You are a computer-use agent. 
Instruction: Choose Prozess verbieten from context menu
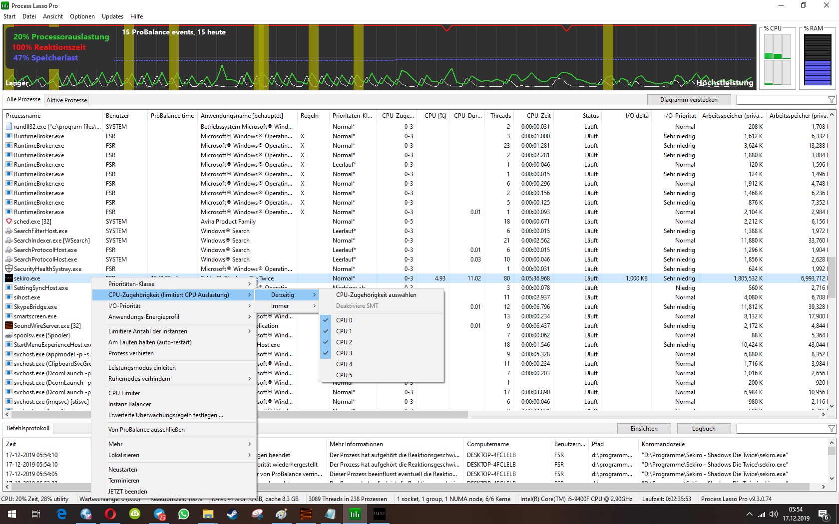(173, 353)
